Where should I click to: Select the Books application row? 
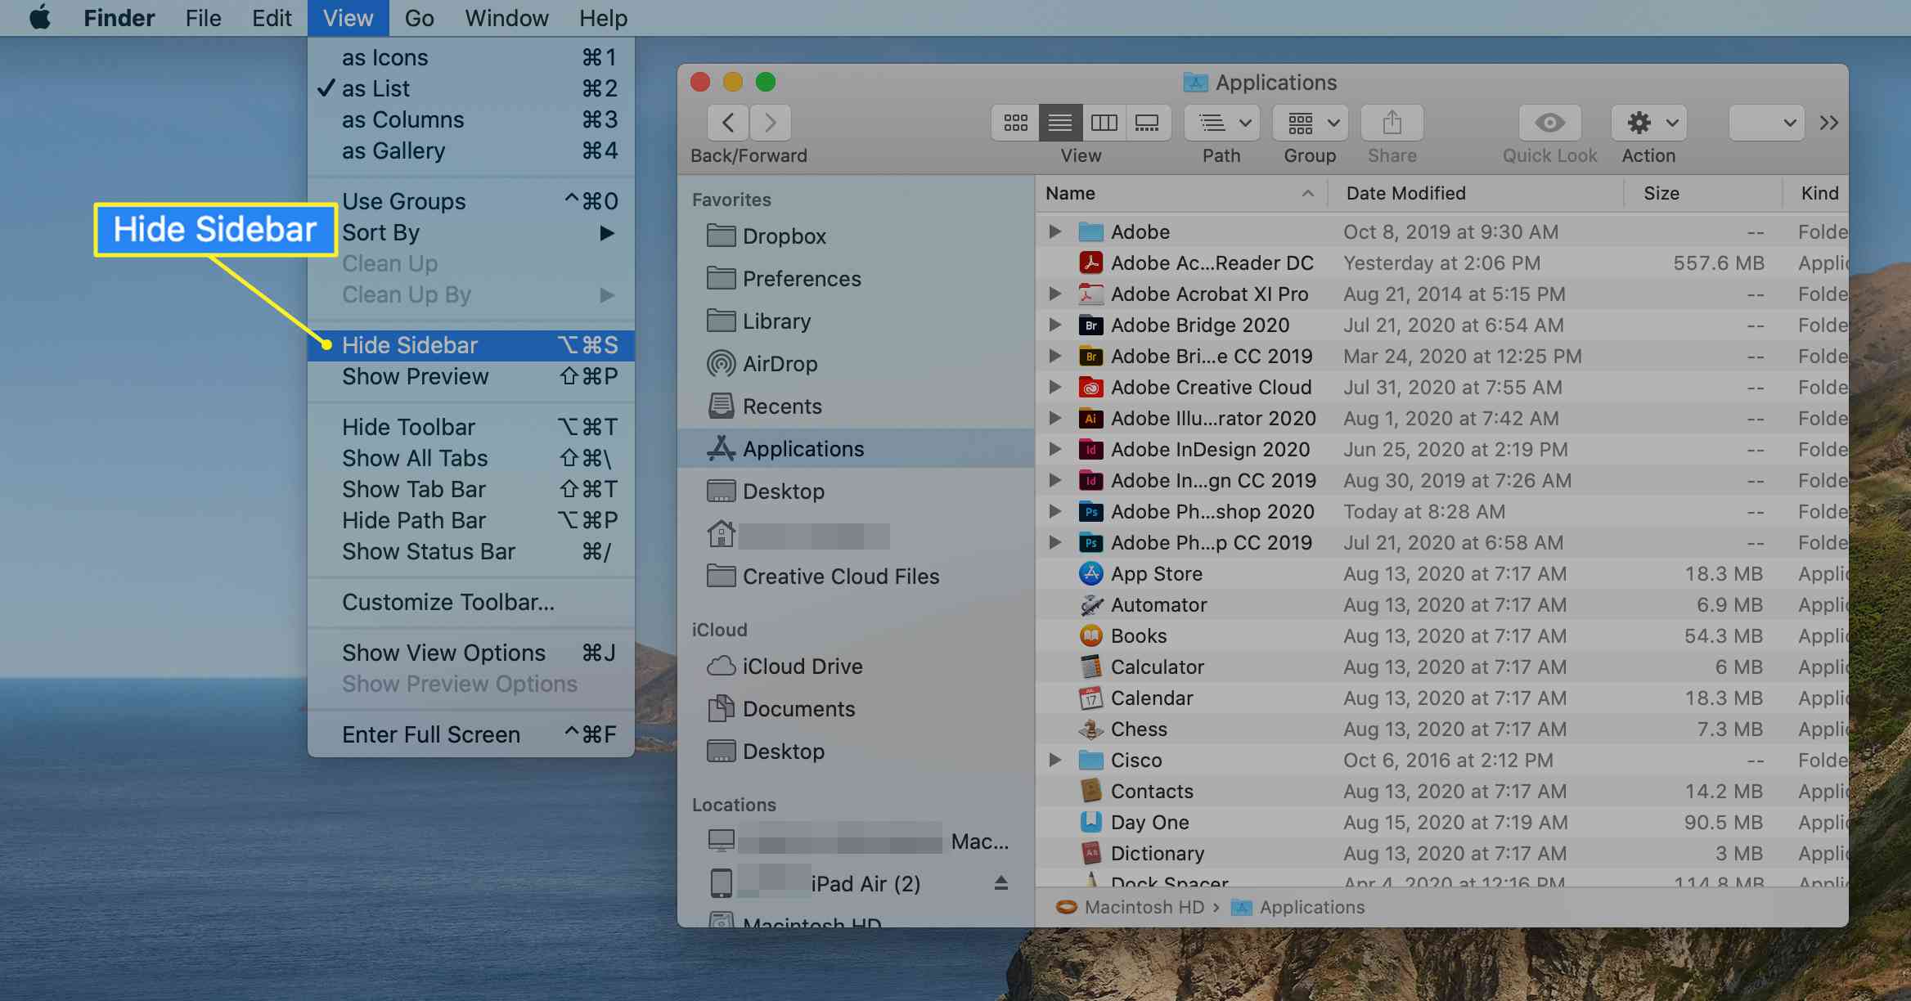[1441, 636]
